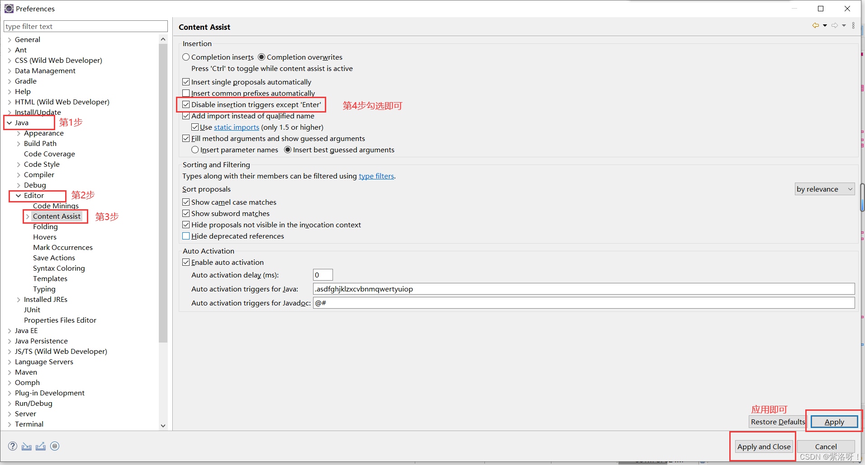Select Templates in the Editor tree
865x465 pixels.
pos(50,278)
